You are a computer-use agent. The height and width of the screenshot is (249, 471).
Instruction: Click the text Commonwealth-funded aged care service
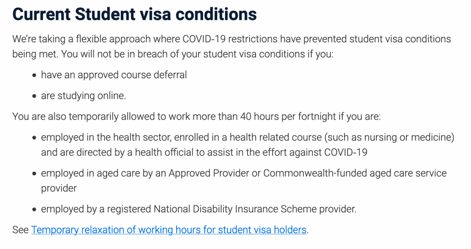tap(355, 173)
